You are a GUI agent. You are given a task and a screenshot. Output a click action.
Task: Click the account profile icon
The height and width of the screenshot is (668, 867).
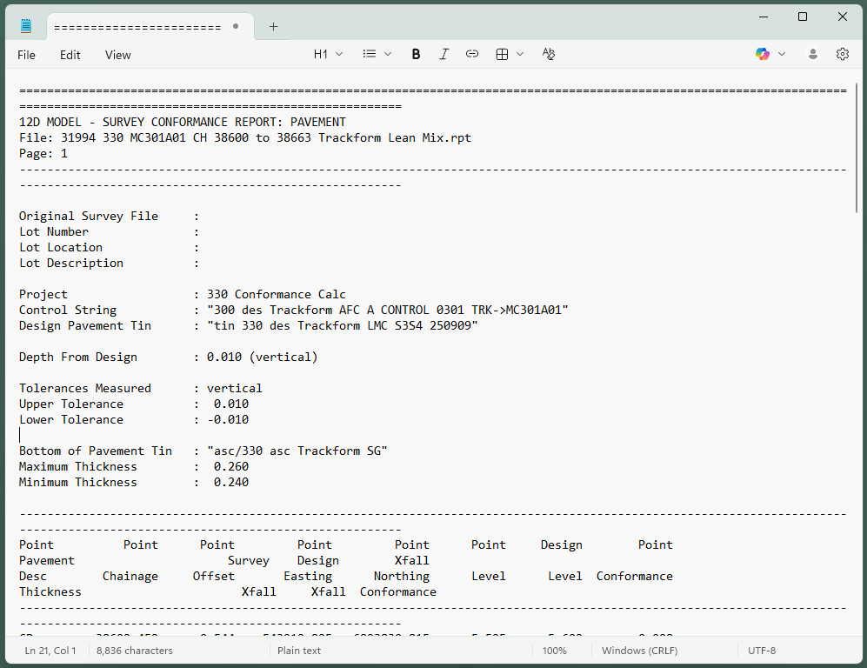(813, 54)
